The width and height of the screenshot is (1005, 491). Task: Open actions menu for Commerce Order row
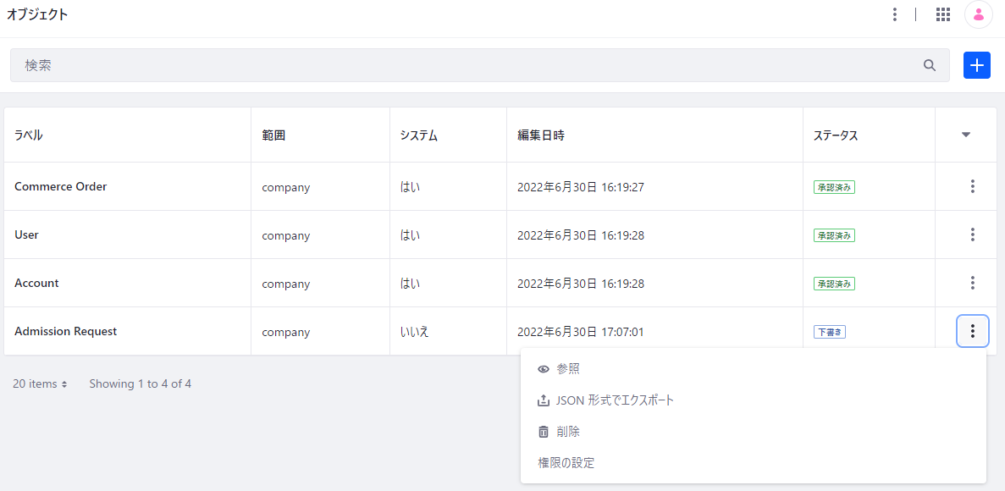[x=972, y=186]
